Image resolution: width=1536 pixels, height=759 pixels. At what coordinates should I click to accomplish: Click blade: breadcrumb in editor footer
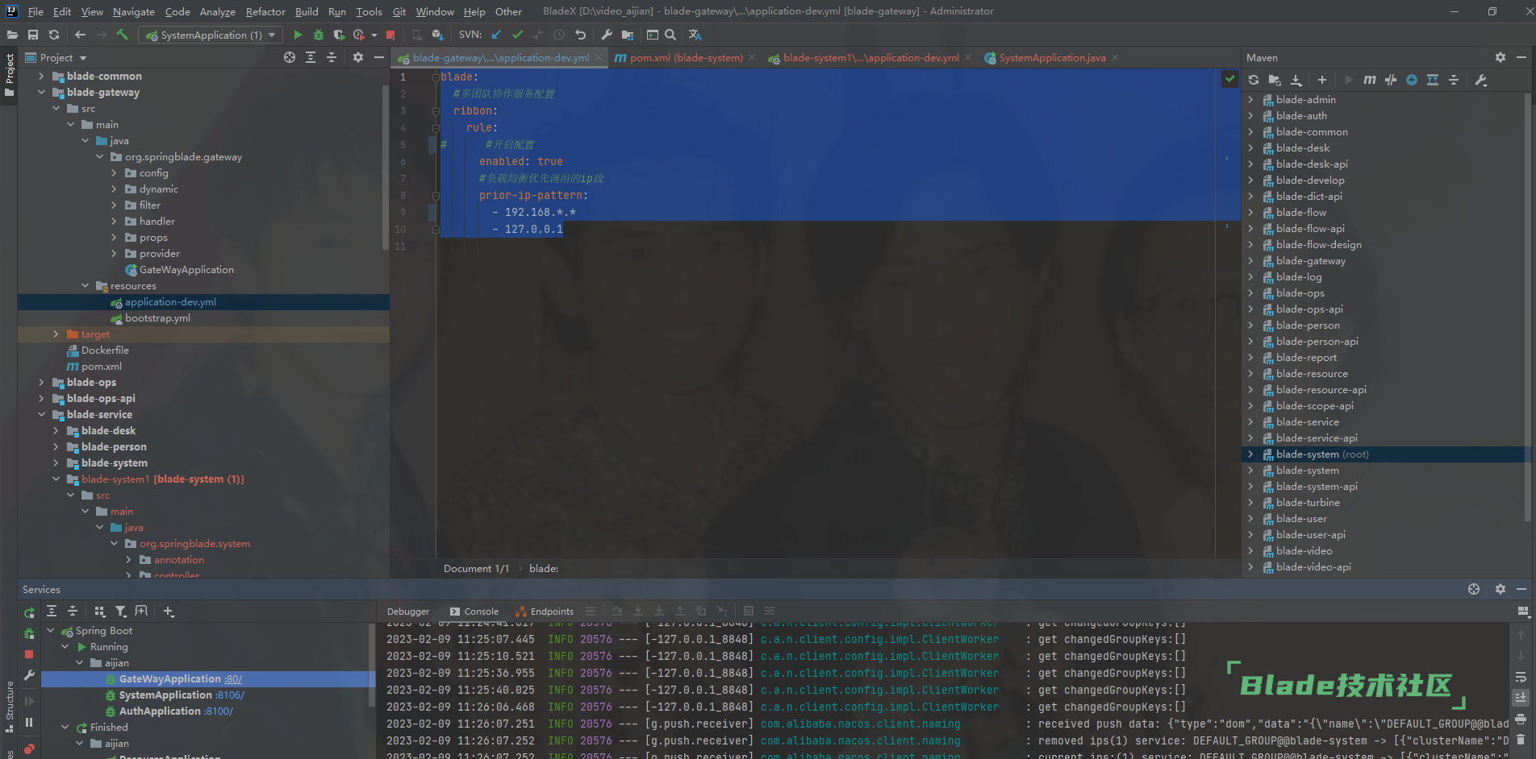tap(544, 568)
